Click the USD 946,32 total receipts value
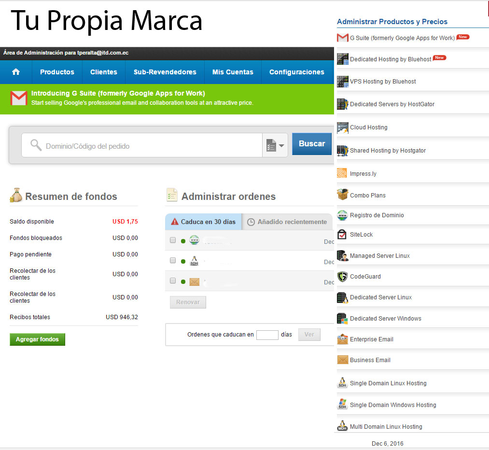489x450 pixels. point(122,317)
